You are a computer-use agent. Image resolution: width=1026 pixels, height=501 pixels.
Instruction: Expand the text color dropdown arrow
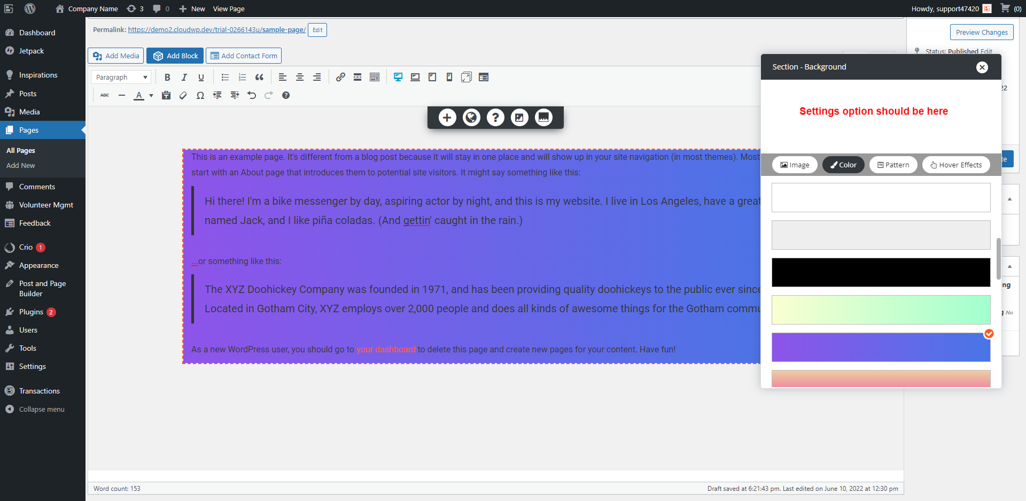[151, 95]
